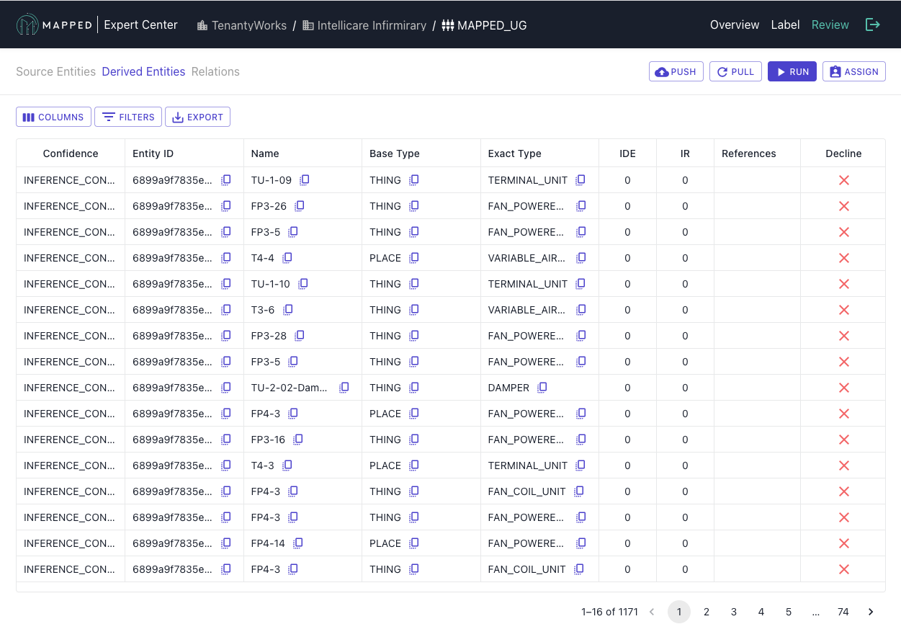Switch to the Relations tab

coord(215,71)
